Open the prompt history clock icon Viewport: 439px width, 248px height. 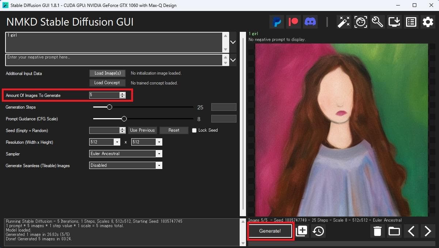click(x=318, y=231)
